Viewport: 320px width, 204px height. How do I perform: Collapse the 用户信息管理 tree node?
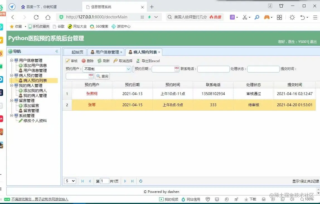click(12, 60)
